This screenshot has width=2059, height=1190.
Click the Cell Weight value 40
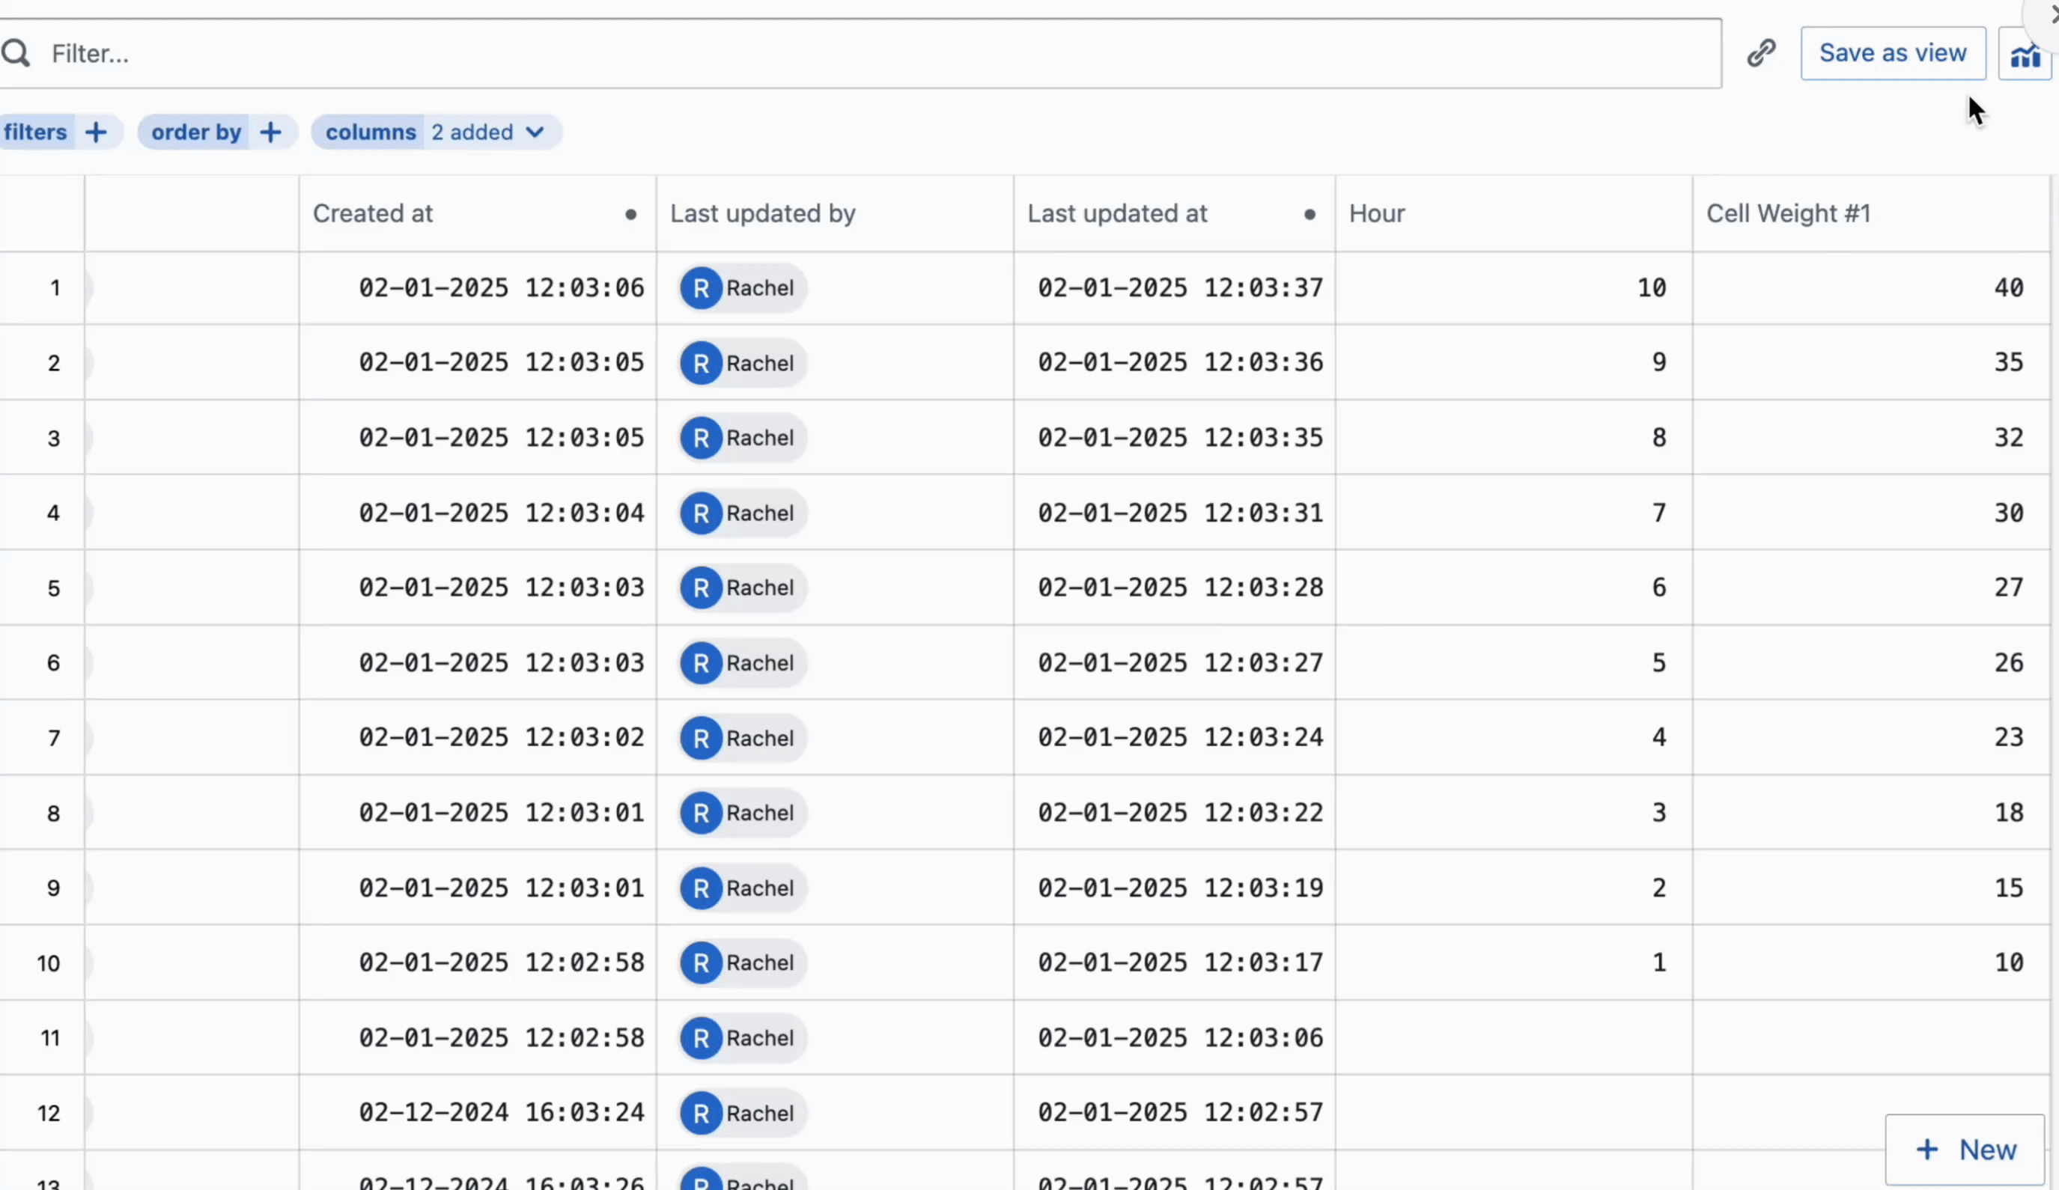point(2007,288)
